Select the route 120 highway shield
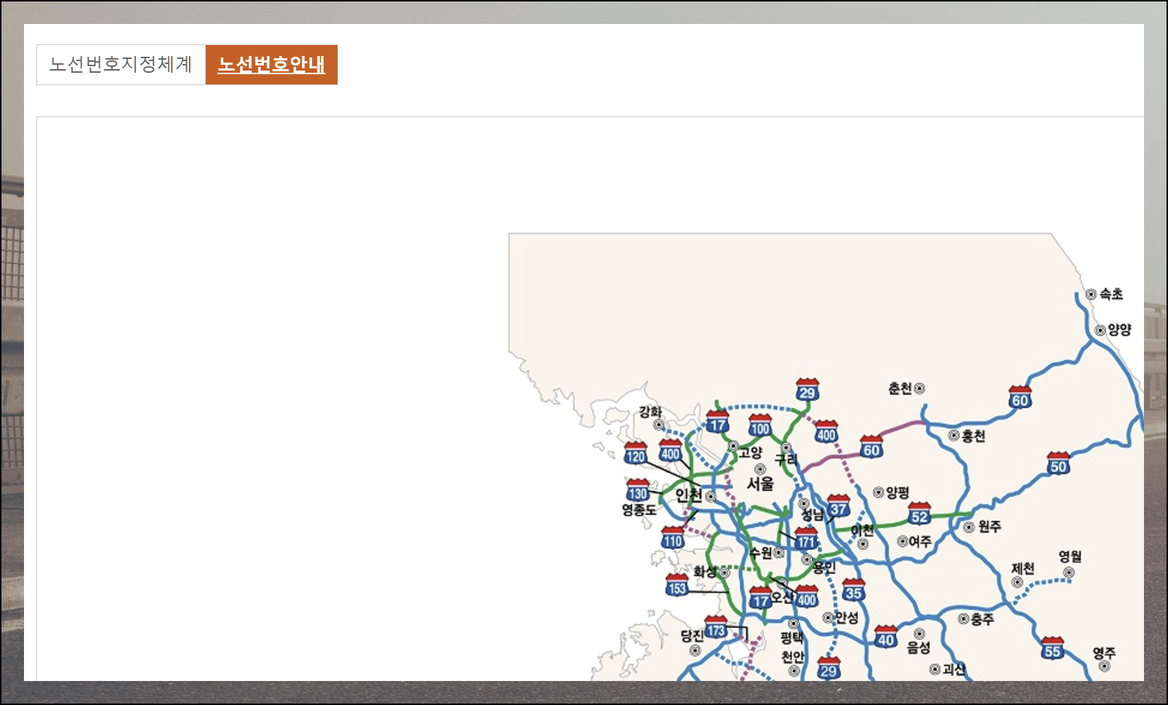This screenshot has height=705, width=1168. [636, 453]
